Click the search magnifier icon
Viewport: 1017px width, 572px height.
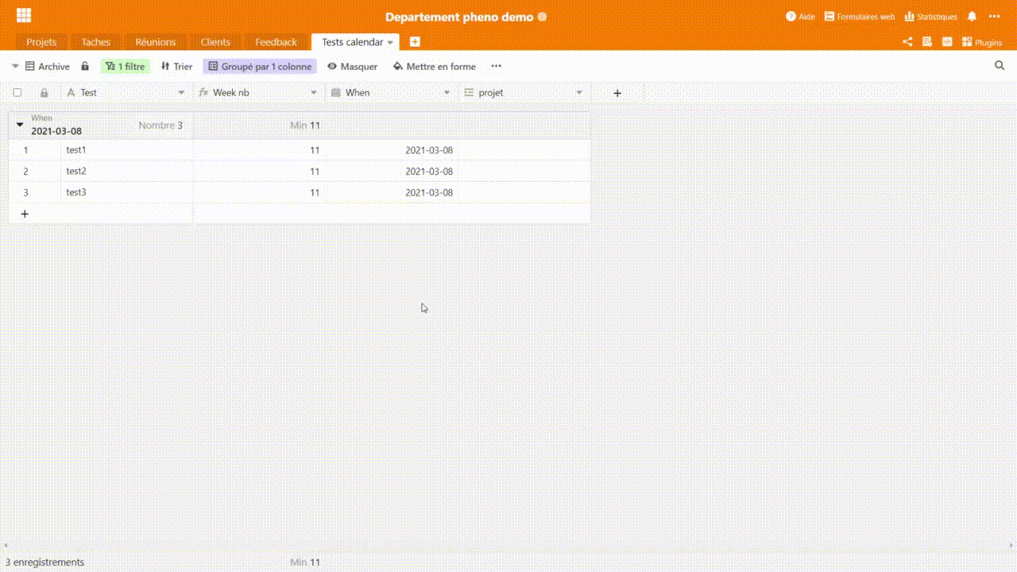coord(1000,66)
